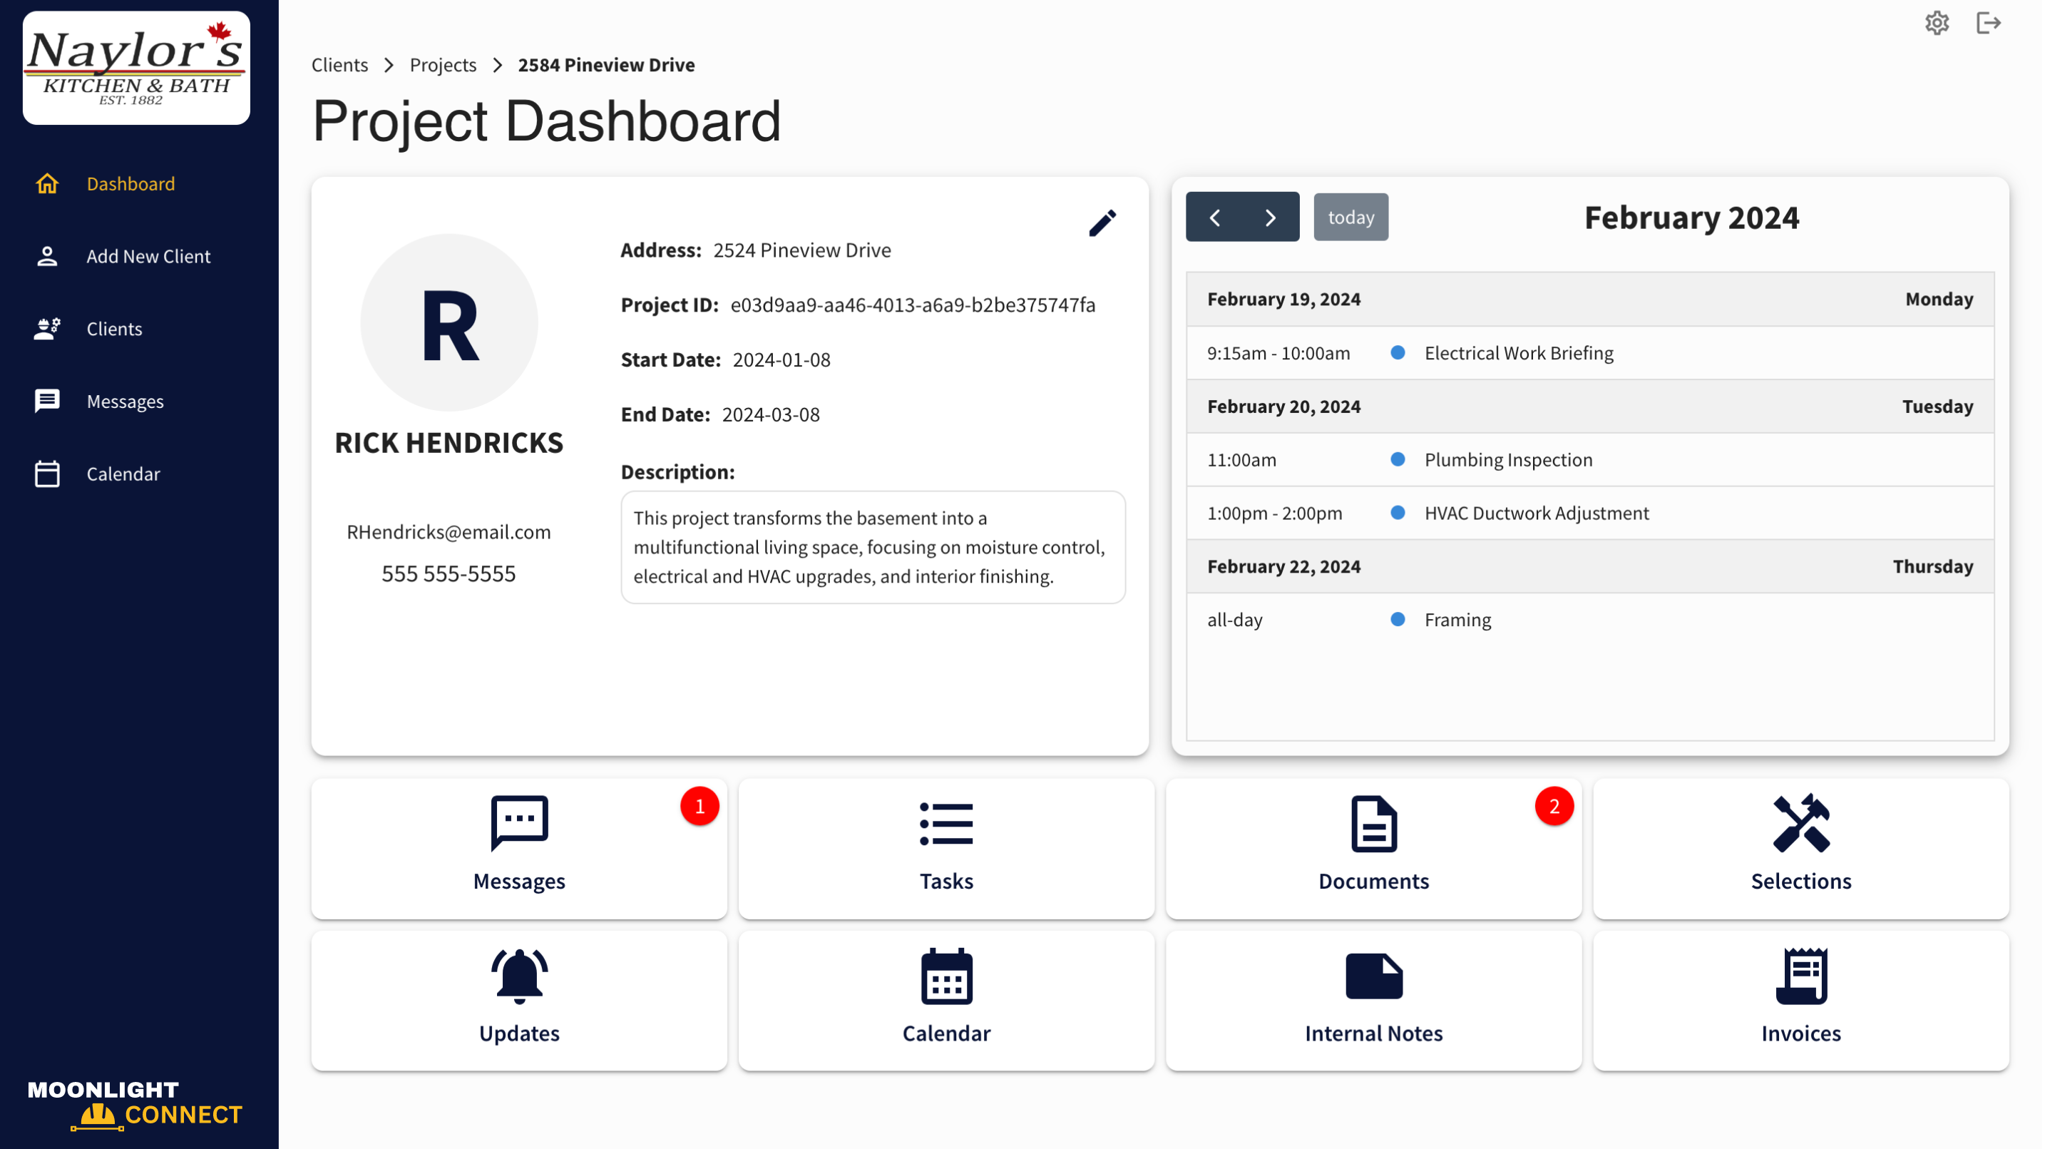Click the 2584 Pineview Drive breadcrumb
The width and height of the screenshot is (2045, 1149).
pyautogui.click(x=607, y=65)
